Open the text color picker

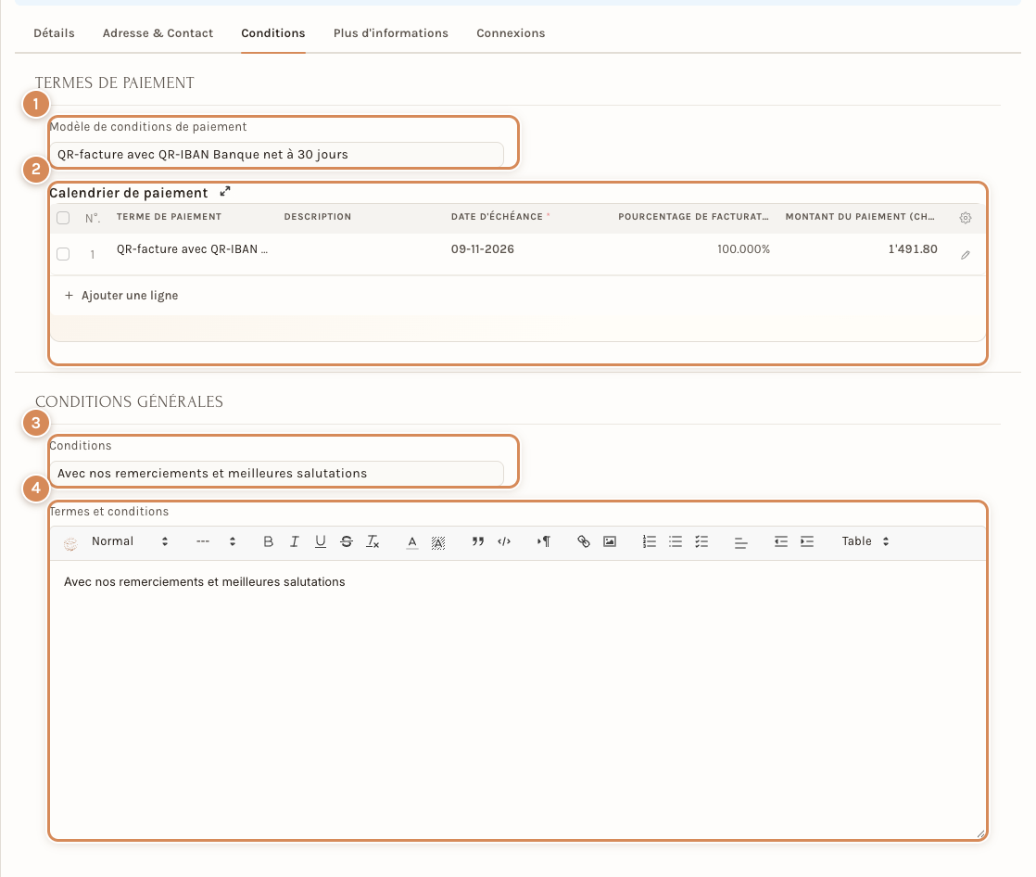click(412, 542)
